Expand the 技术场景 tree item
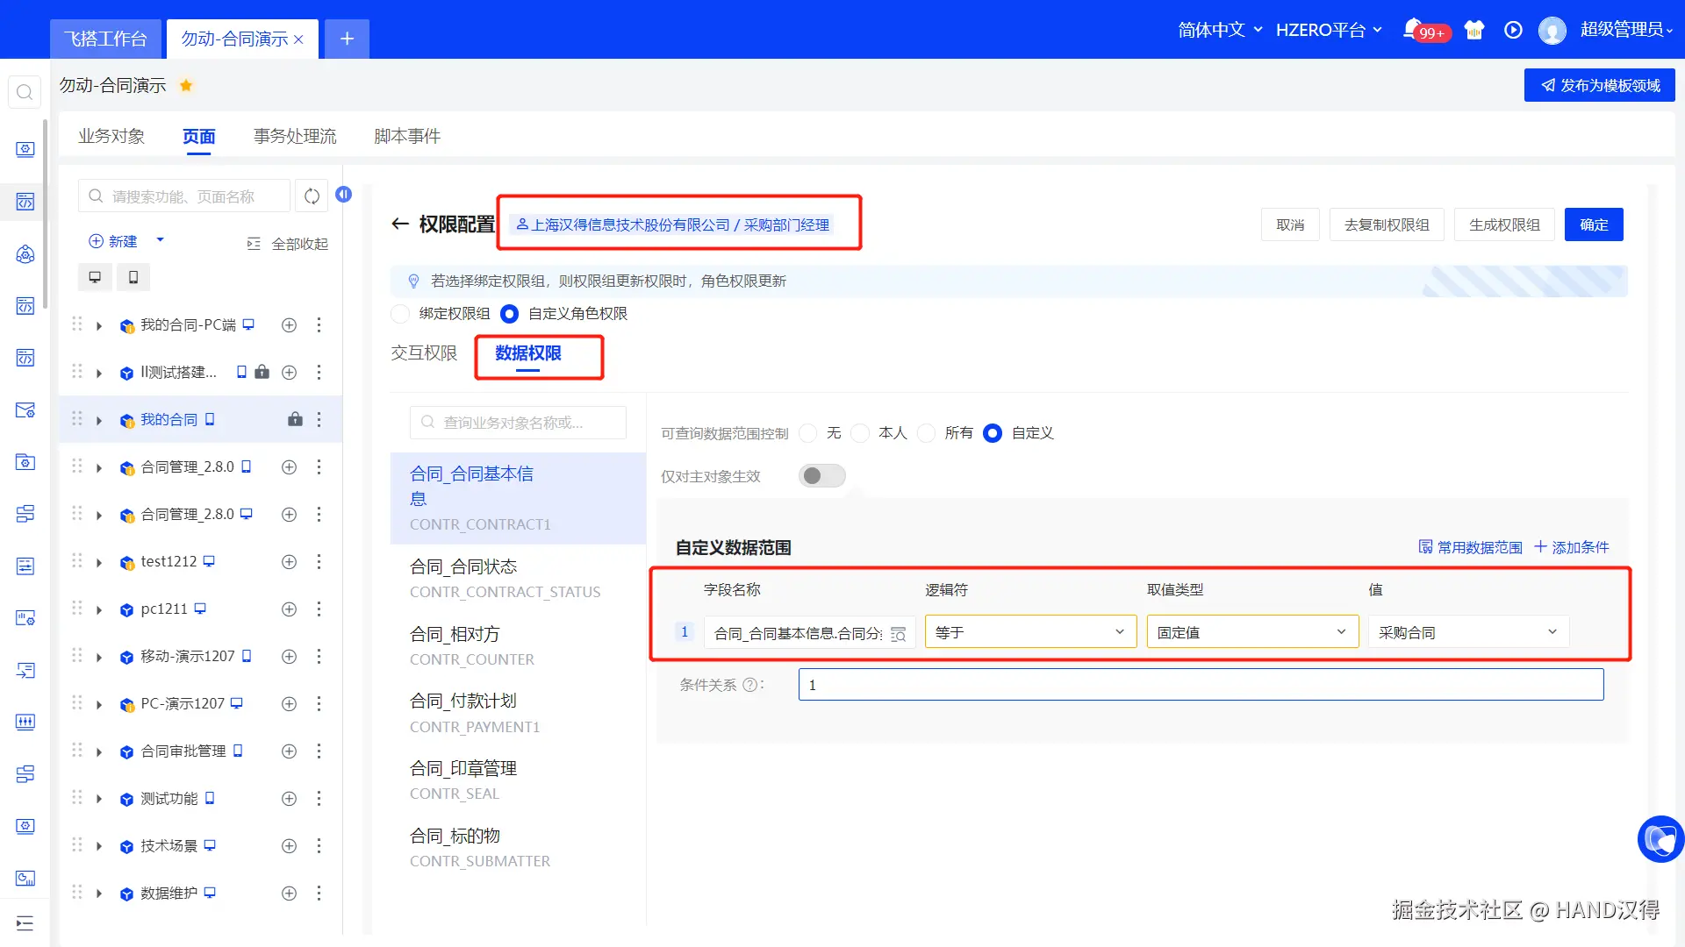The width and height of the screenshot is (1685, 947). tap(99, 846)
